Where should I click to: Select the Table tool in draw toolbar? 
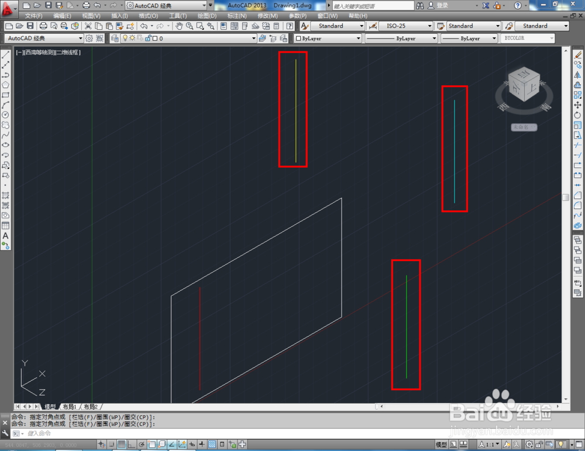point(6,225)
